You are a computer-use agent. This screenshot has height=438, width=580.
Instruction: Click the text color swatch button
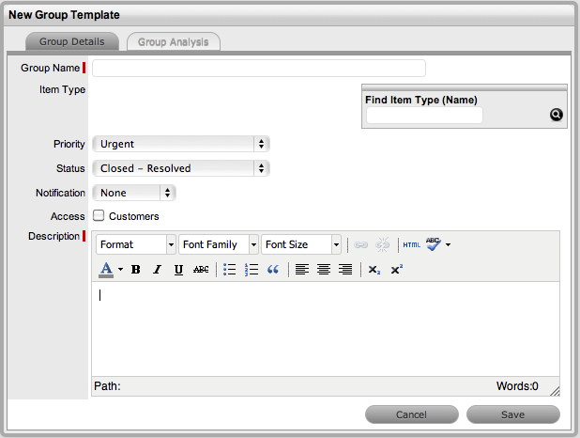(106, 270)
